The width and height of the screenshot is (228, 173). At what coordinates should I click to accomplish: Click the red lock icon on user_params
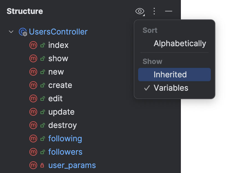[42, 165]
